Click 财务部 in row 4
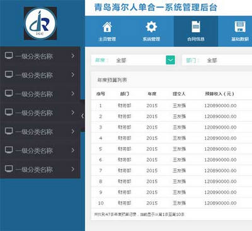 click(x=125, y=138)
